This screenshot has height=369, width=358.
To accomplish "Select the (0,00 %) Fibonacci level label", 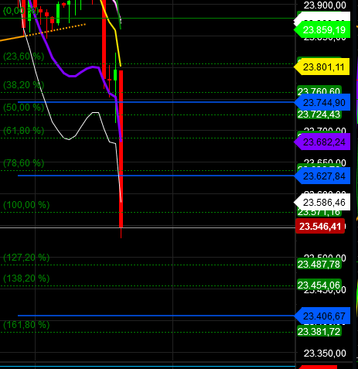I will [x=21, y=11].
